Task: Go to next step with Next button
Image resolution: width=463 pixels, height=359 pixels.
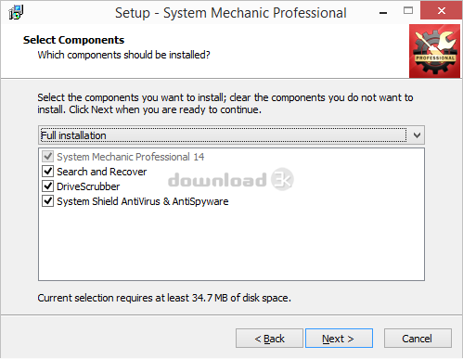Action: 339,339
